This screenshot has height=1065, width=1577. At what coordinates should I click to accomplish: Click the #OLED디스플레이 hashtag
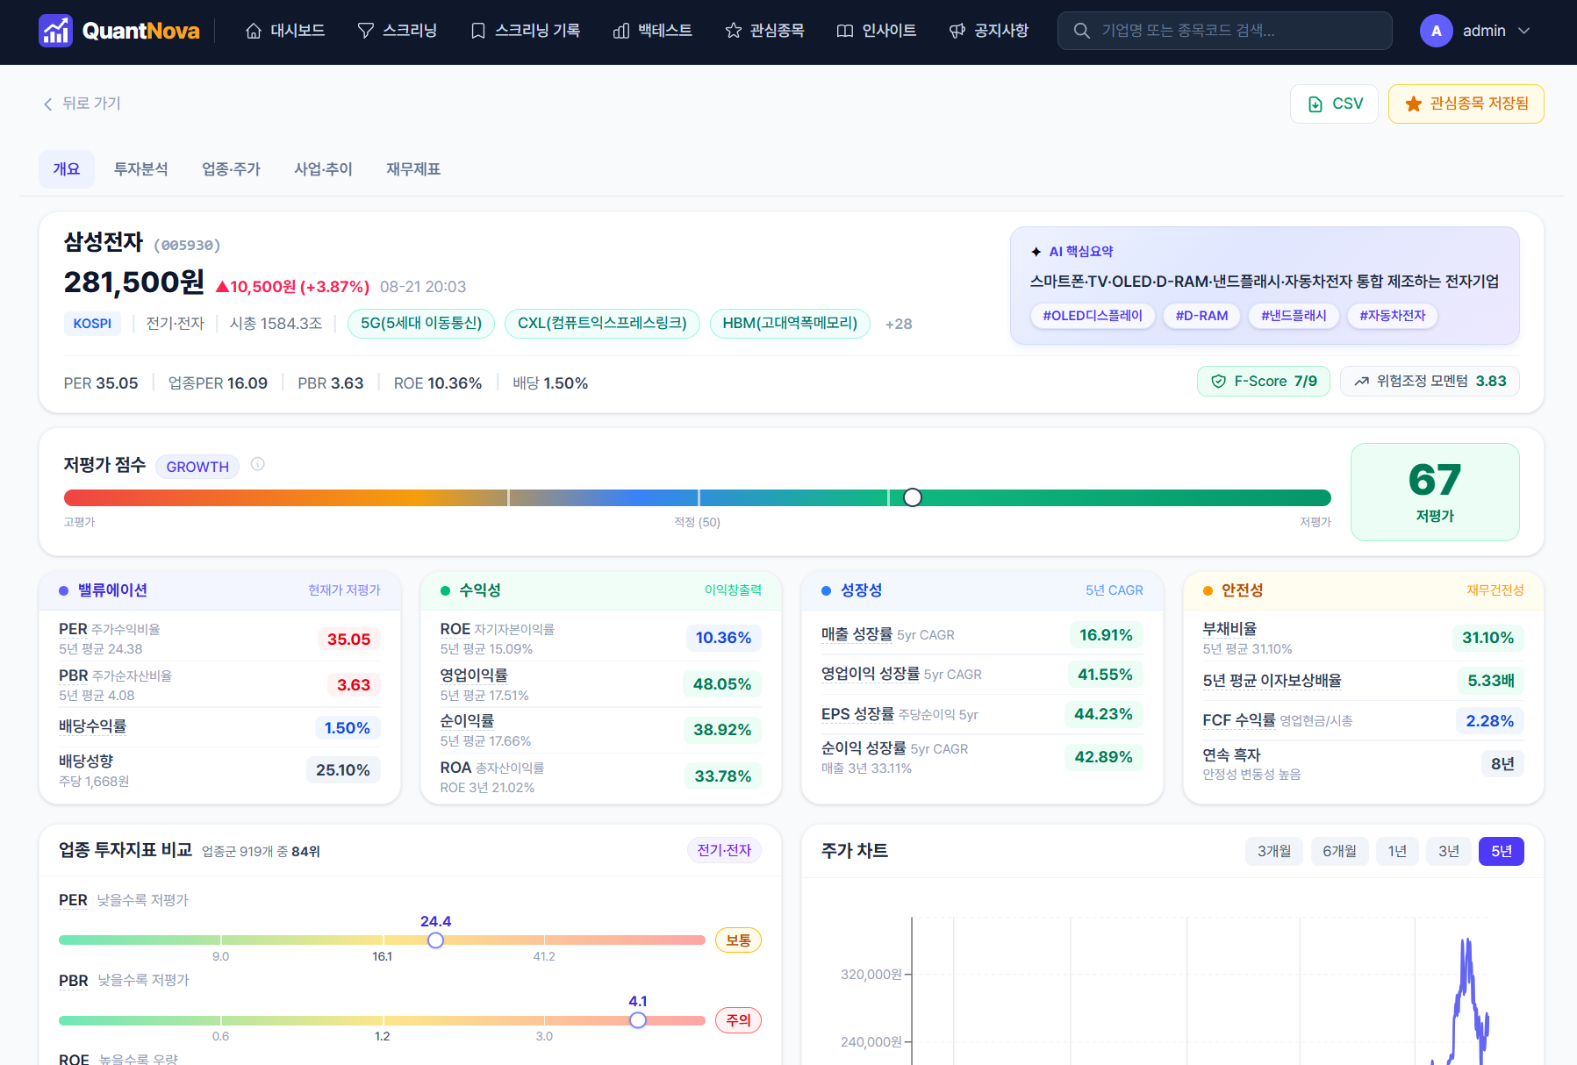point(1093,316)
